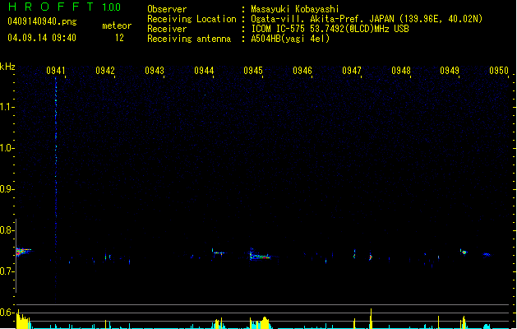The height and width of the screenshot is (329, 517).
Task: Click the A504HB(yagi 4el) antenna text
Action: [x=290, y=39]
